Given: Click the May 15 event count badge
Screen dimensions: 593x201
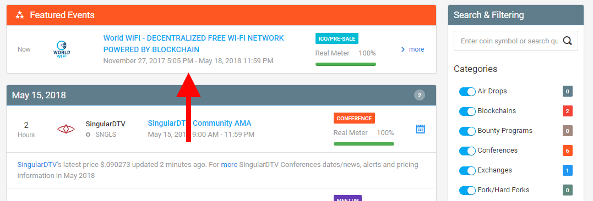Looking at the screenshot, I should [x=420, y=95].
